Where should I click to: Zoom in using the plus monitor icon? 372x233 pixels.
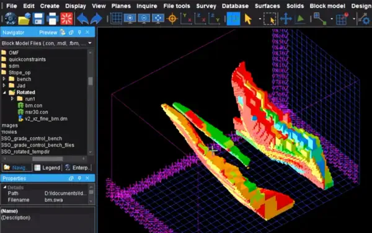coord(130,19)
